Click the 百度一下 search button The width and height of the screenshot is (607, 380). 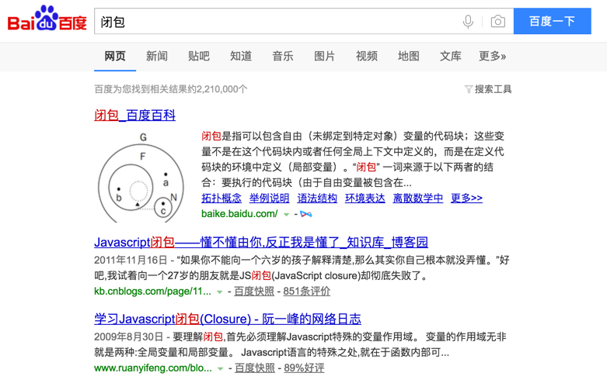coord(552,21)
